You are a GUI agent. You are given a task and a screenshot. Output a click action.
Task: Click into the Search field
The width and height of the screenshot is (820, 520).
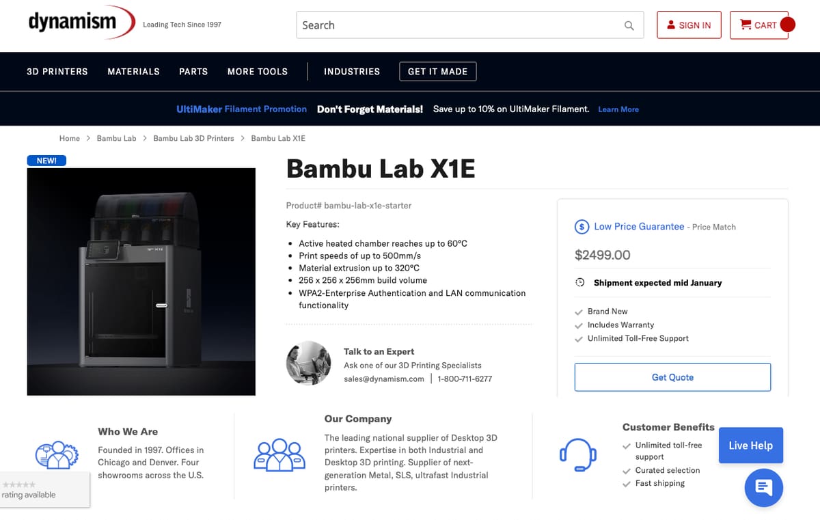pos(458,25)
